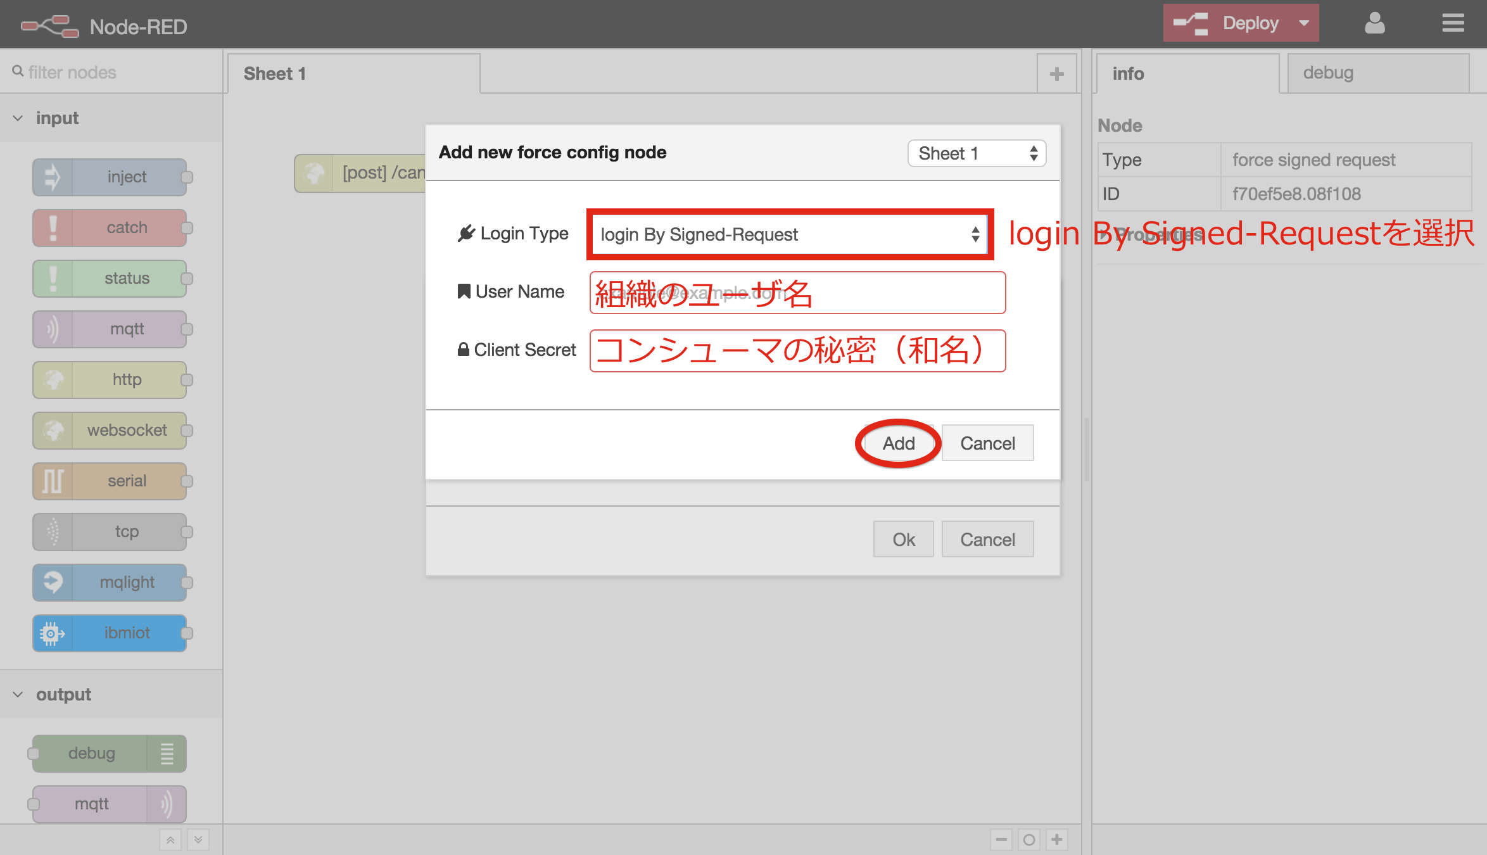Screen dimensions: 1487x855
Task: Cancel the underlying edit node dialog
Action: (x=987, y=540)
